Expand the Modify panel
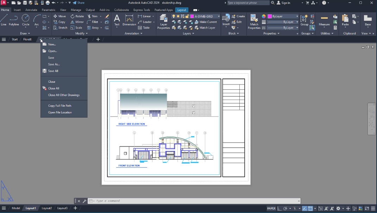 82,33
